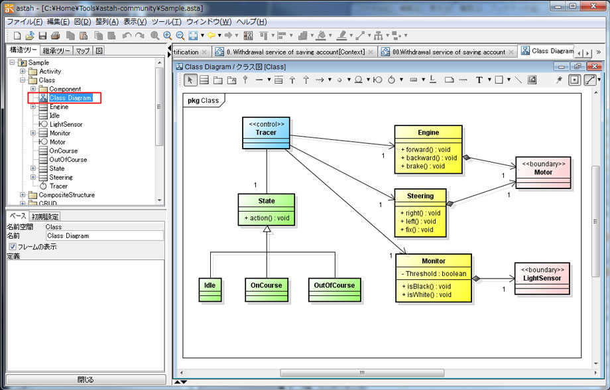Zoom in using the magnifier plus icon

(x=167, y=36)
